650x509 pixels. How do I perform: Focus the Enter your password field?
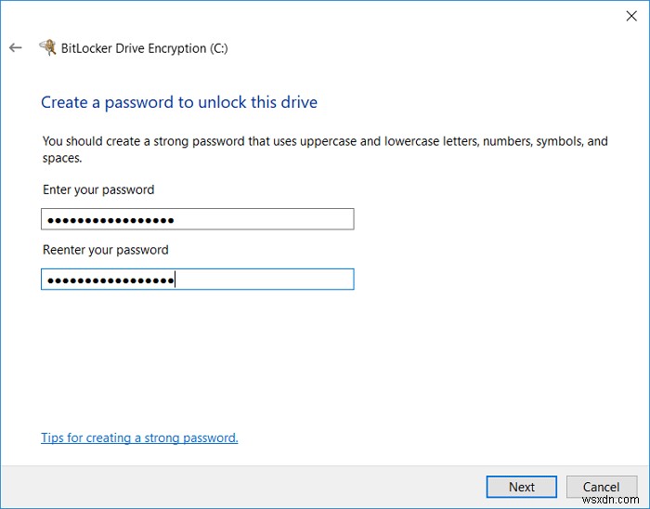click(197, 219)
